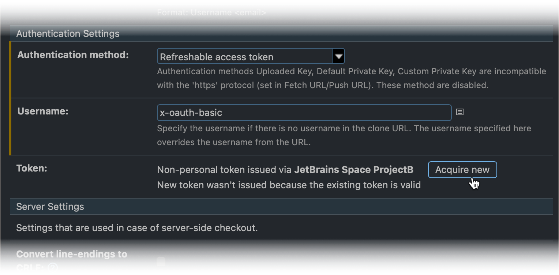Click the Acquire new token button
The width and height of the screenshot is (559, 275).
coord(462,170)
